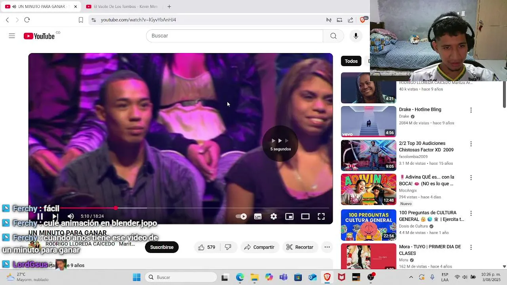Play the Adivina QUÉ es thumbnail
Screen dimensions: 507x285
(x=368, y=189)
